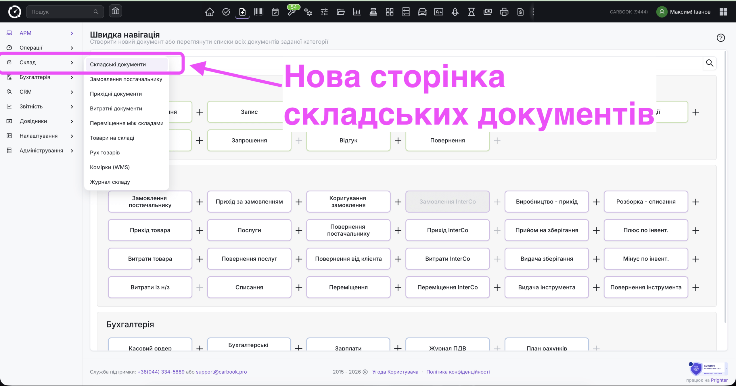Open the calendar icon in toolbar
Image resolution: width=736 pixels, height=386 pixels.
point(275,12)
